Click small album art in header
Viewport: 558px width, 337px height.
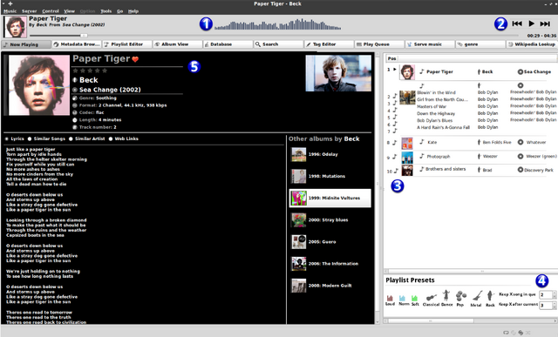click(15, 27)
